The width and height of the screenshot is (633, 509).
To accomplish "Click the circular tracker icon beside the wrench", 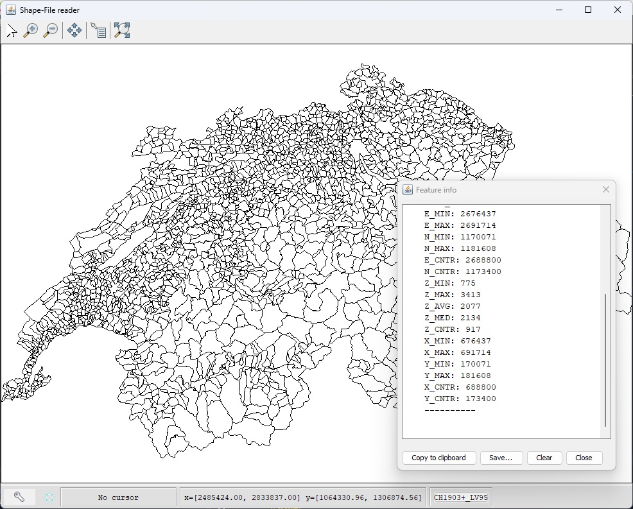I will click(x=49, y=496).
